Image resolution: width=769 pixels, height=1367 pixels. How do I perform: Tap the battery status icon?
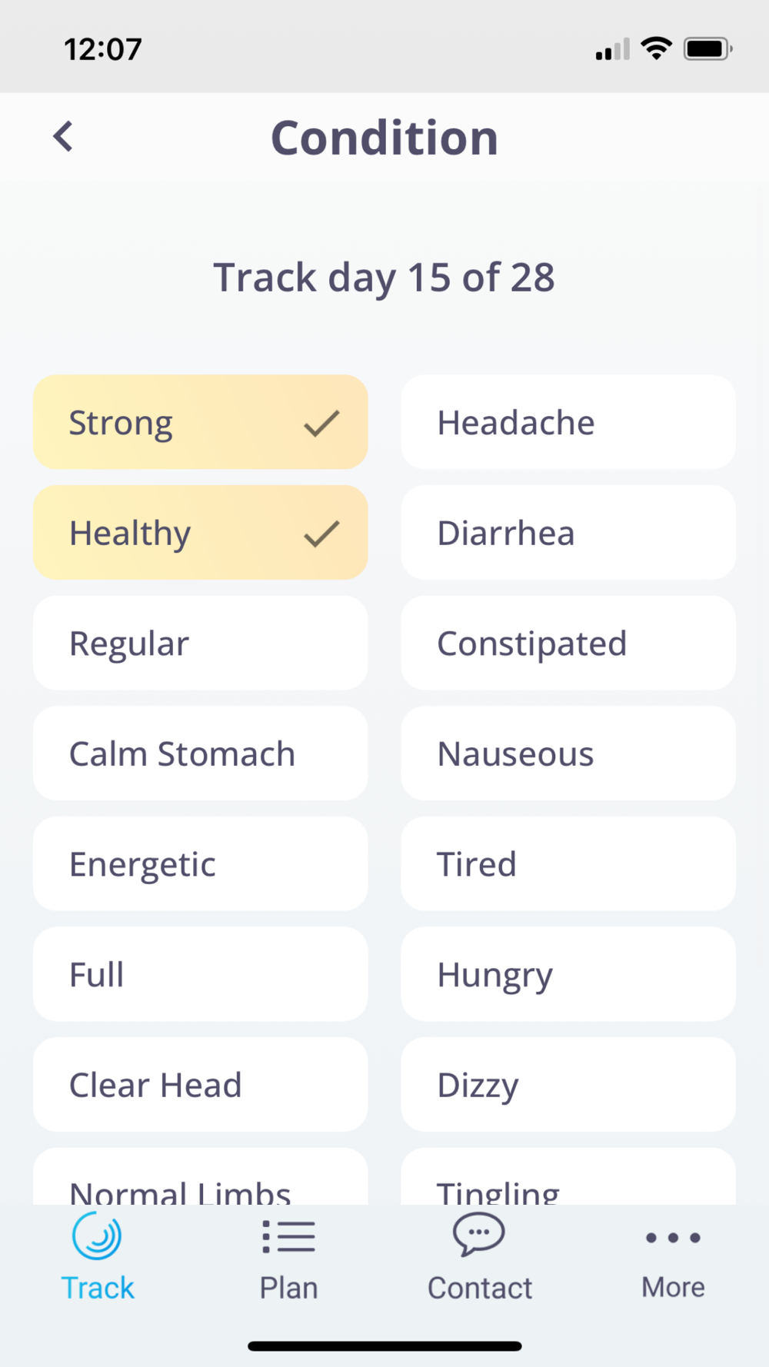707,49
